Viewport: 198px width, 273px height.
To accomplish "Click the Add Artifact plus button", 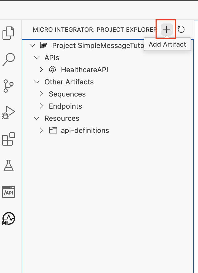I will (x=166, y=30).
